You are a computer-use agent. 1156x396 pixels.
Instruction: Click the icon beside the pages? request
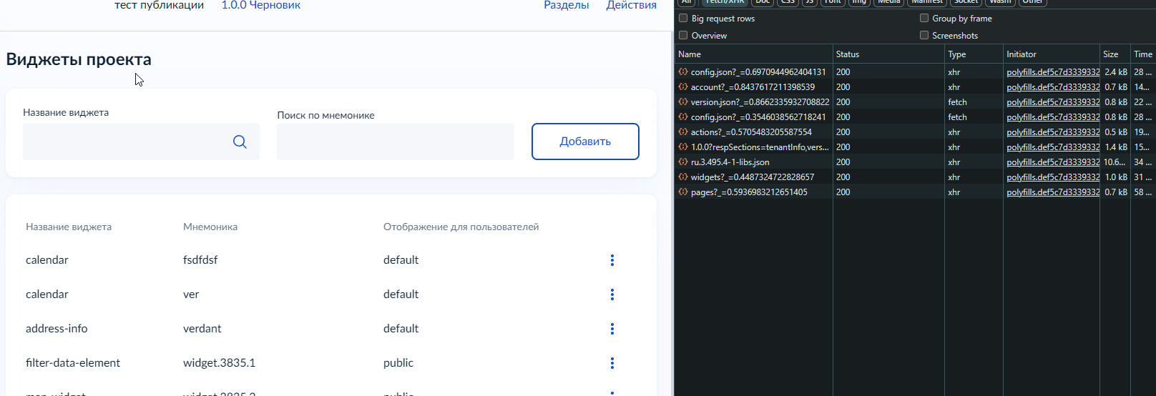(683, 192)
